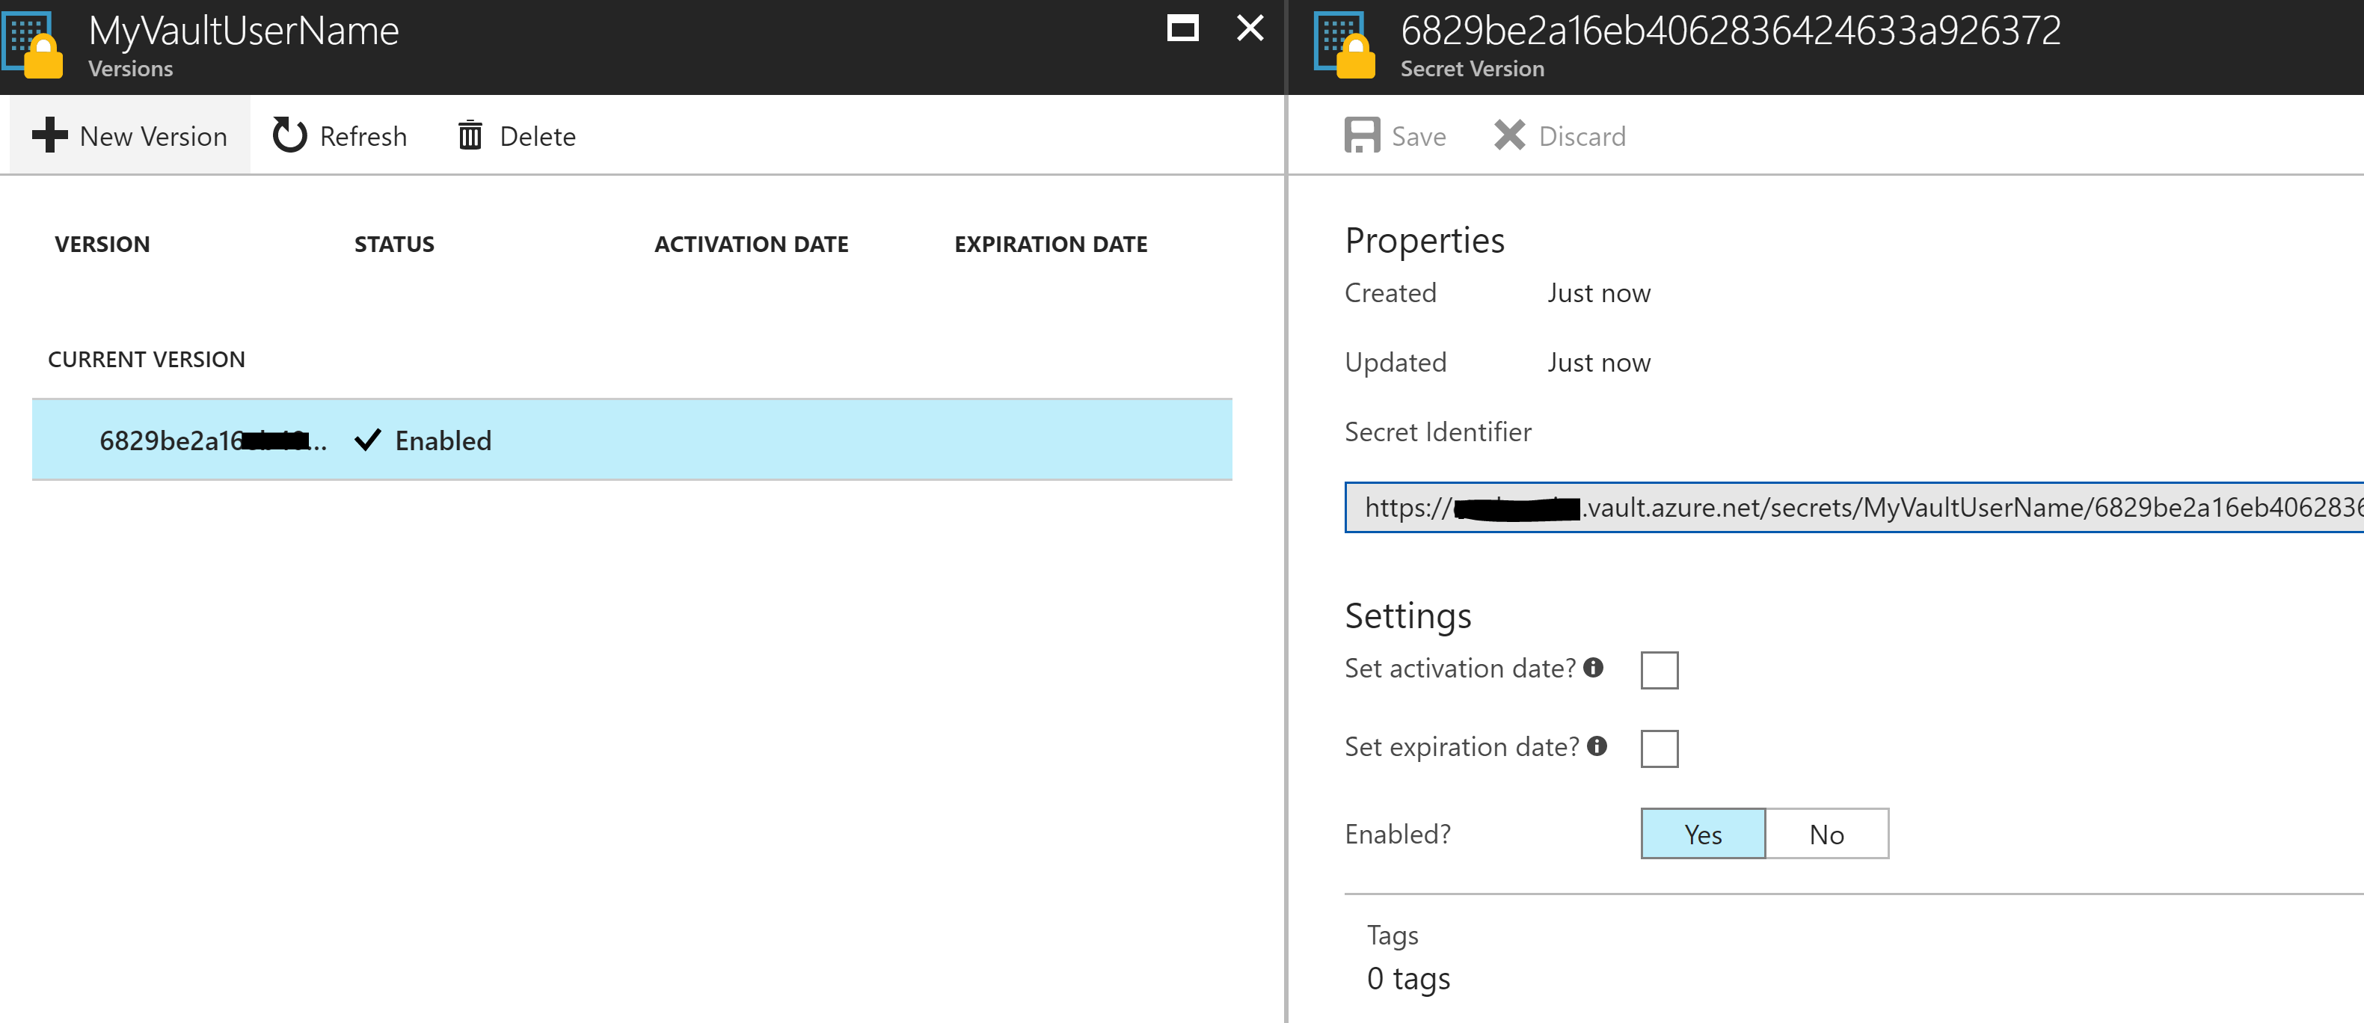Image resolution: width=2364 pixels, height=1023 pixels.
Task: Click the Discard X icon
Action: [1508, 135]
